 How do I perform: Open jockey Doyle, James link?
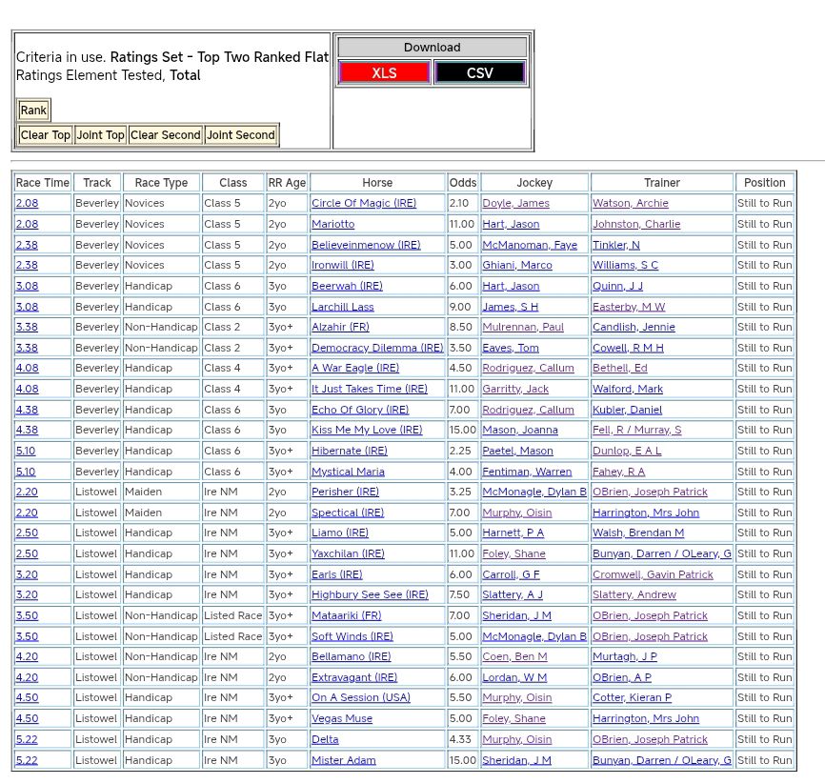[x=515, y=204]
